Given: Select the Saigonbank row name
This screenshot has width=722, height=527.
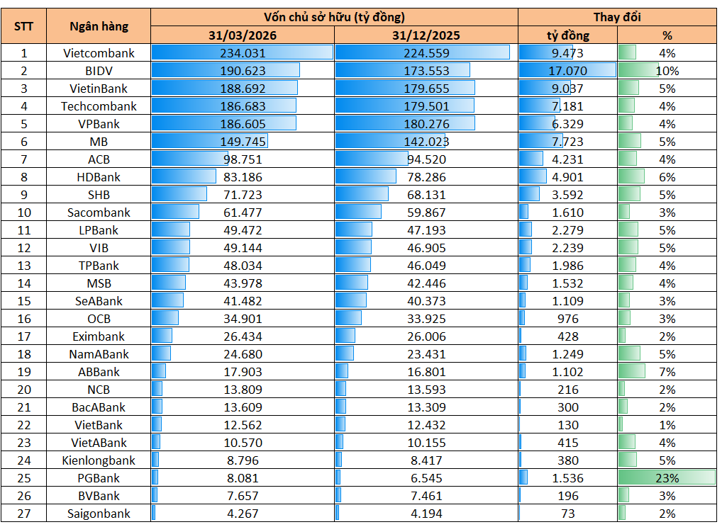Looking at the screenshot, I should click(99, 514).
